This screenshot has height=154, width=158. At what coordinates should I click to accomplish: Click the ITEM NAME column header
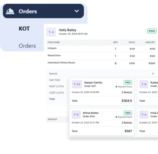[x=54, y=42]
